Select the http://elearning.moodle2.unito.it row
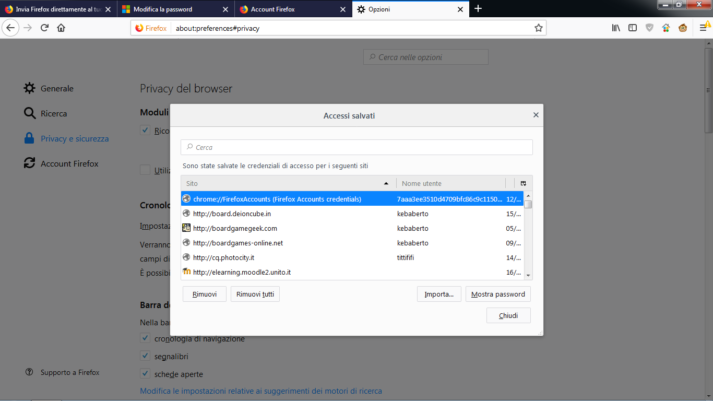This screenshot has width=713, height=401. coord(352,272)
